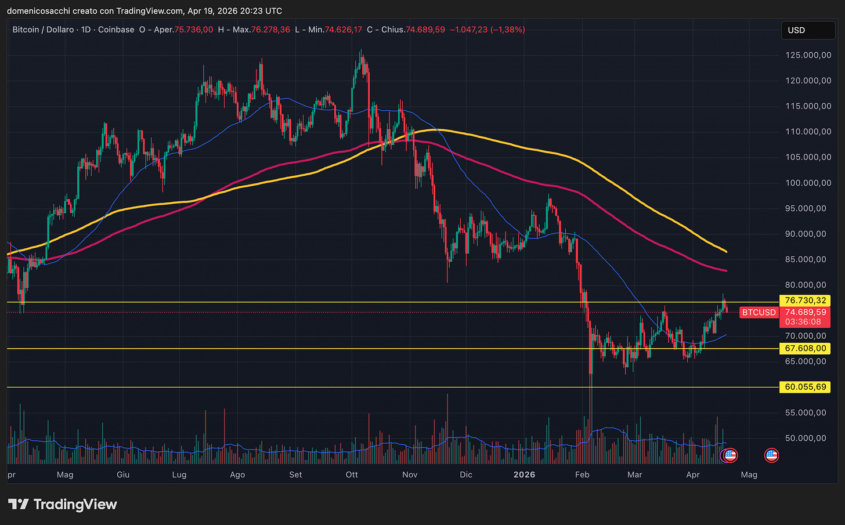Image resolution: width=845 pixels, height=525 pixels.
Task: Click the Coinbase exchange name in the legend
Action: point(116,30)
